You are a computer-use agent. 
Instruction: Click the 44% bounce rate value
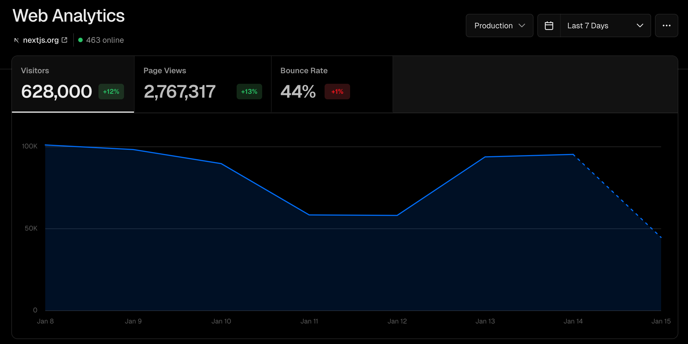[x=298, y=92]
